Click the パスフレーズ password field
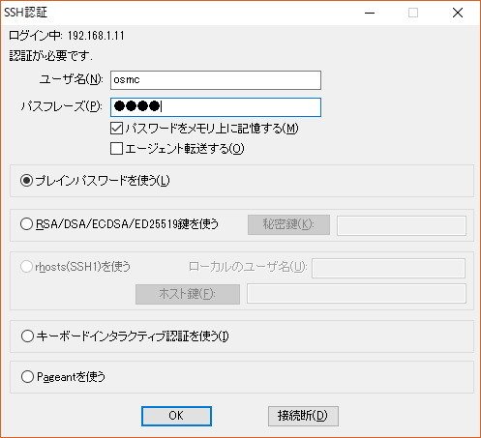Viewport: 481px width, 438px height. click(216, 107)
